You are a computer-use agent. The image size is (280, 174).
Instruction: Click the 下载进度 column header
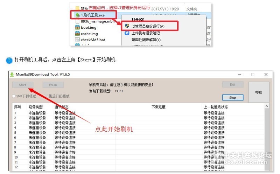point(159,107)
